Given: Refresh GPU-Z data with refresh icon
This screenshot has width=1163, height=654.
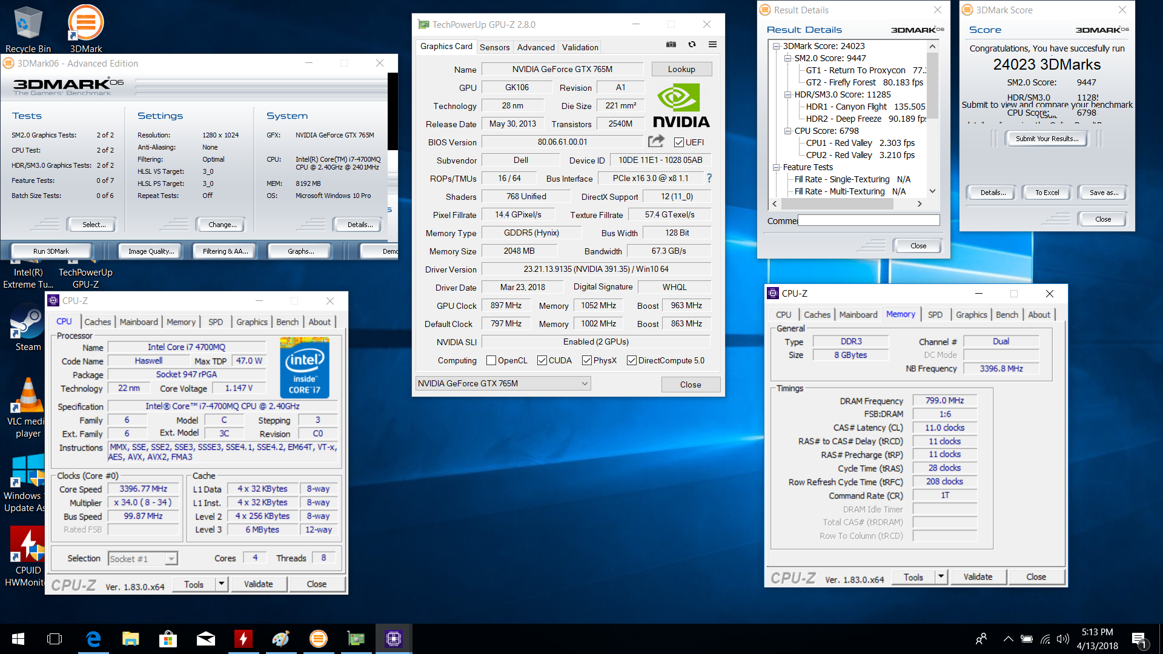Looking at the screenshot, I should tap(692, 44).
